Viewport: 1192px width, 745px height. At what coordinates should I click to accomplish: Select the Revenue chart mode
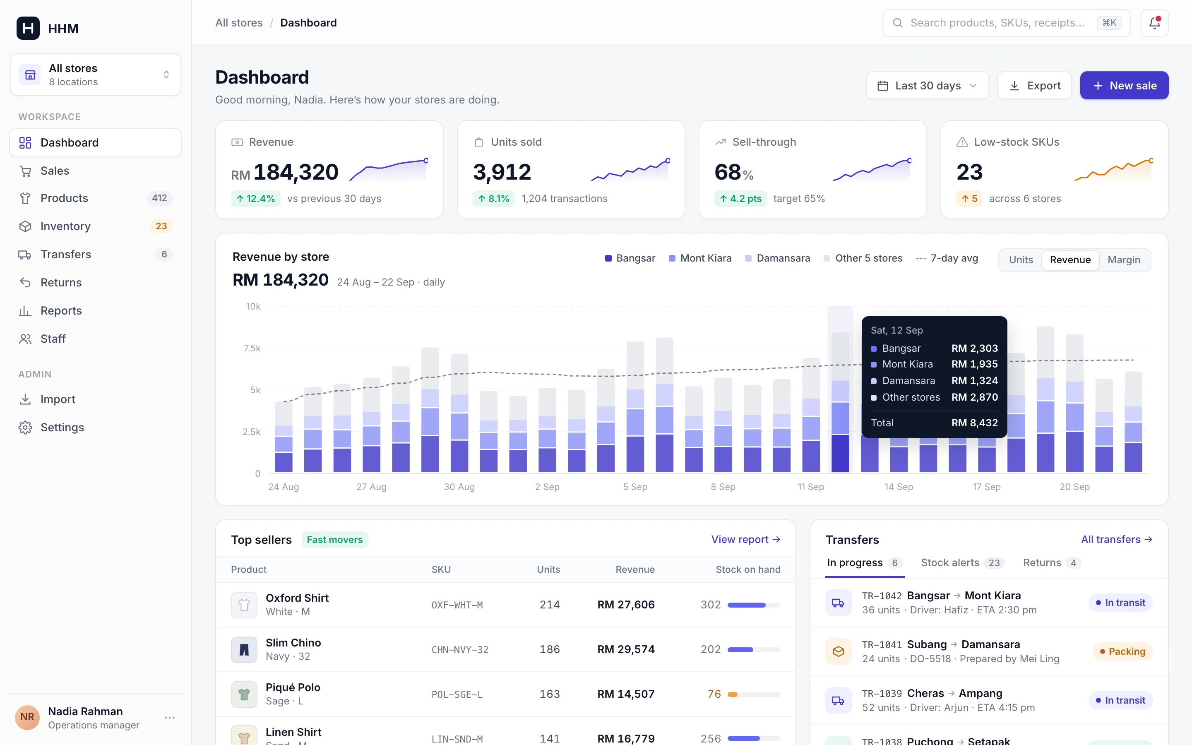click(x=1070, y=260)
